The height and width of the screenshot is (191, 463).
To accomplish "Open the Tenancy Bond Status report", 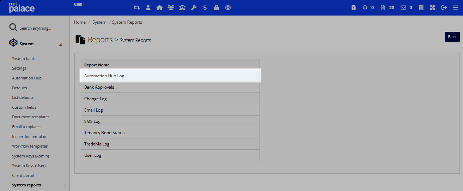I will click(x=170, y=132).
